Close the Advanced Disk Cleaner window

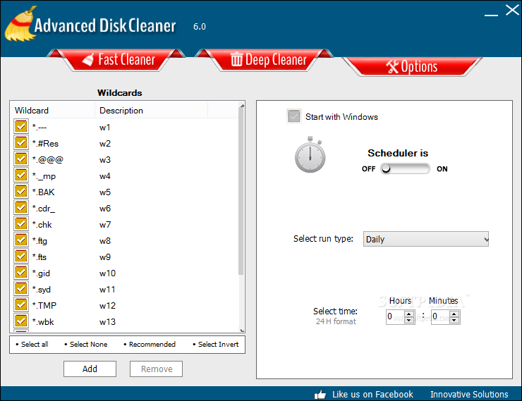[512, 10]
